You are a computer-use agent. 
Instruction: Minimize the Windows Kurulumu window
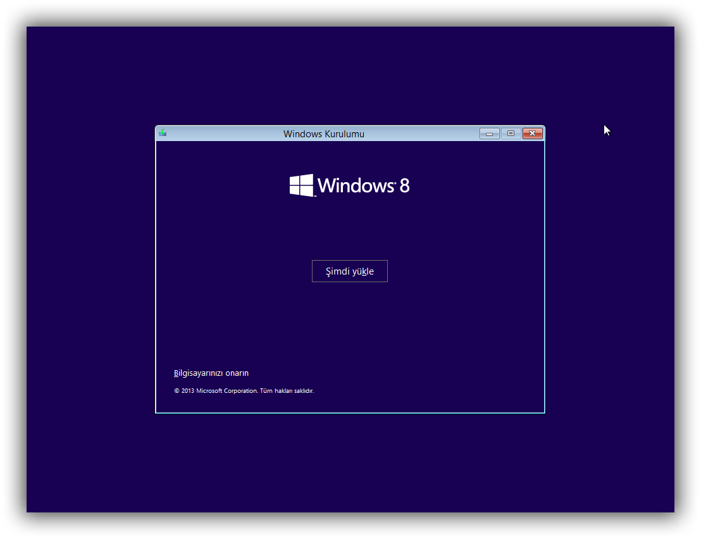pos(490,133)
